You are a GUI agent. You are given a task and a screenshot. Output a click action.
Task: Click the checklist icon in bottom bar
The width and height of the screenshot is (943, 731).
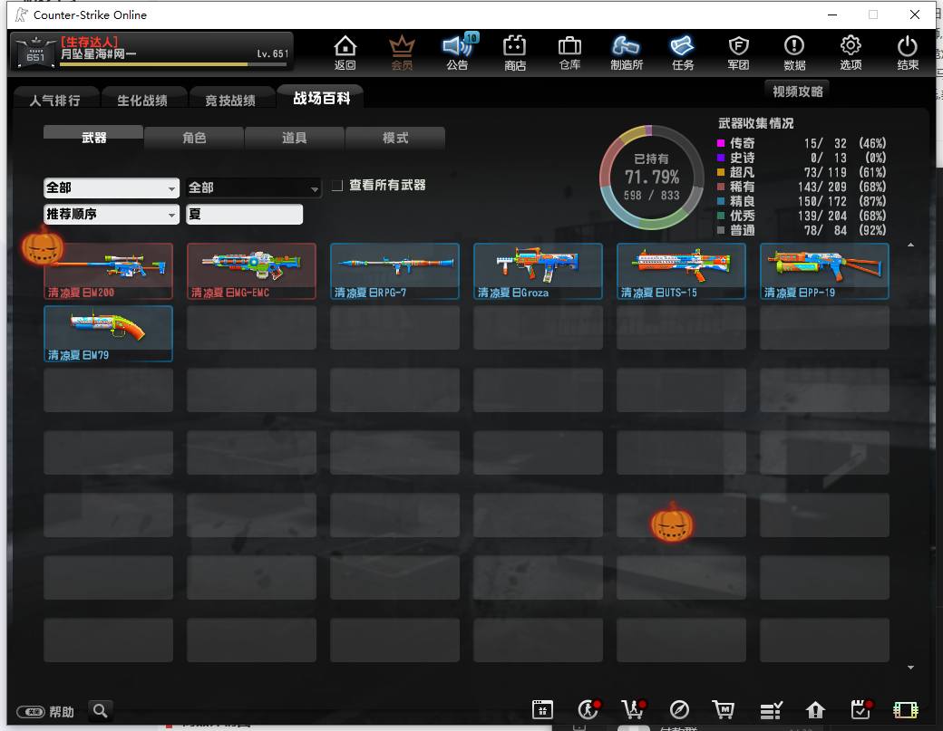point(771,710)
